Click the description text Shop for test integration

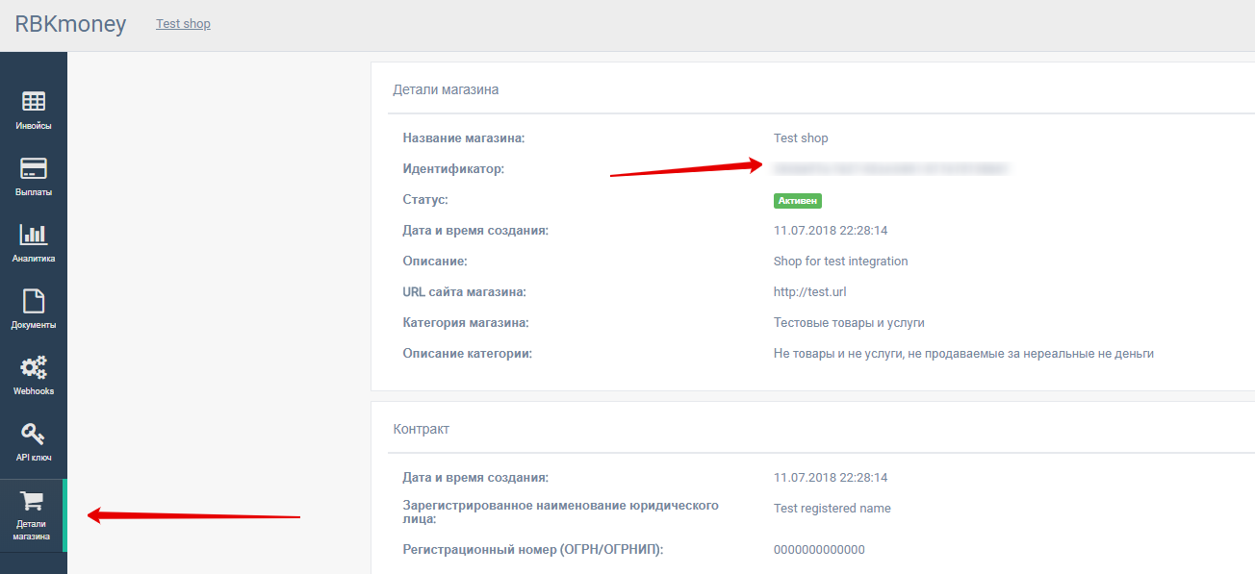(840, 262)
